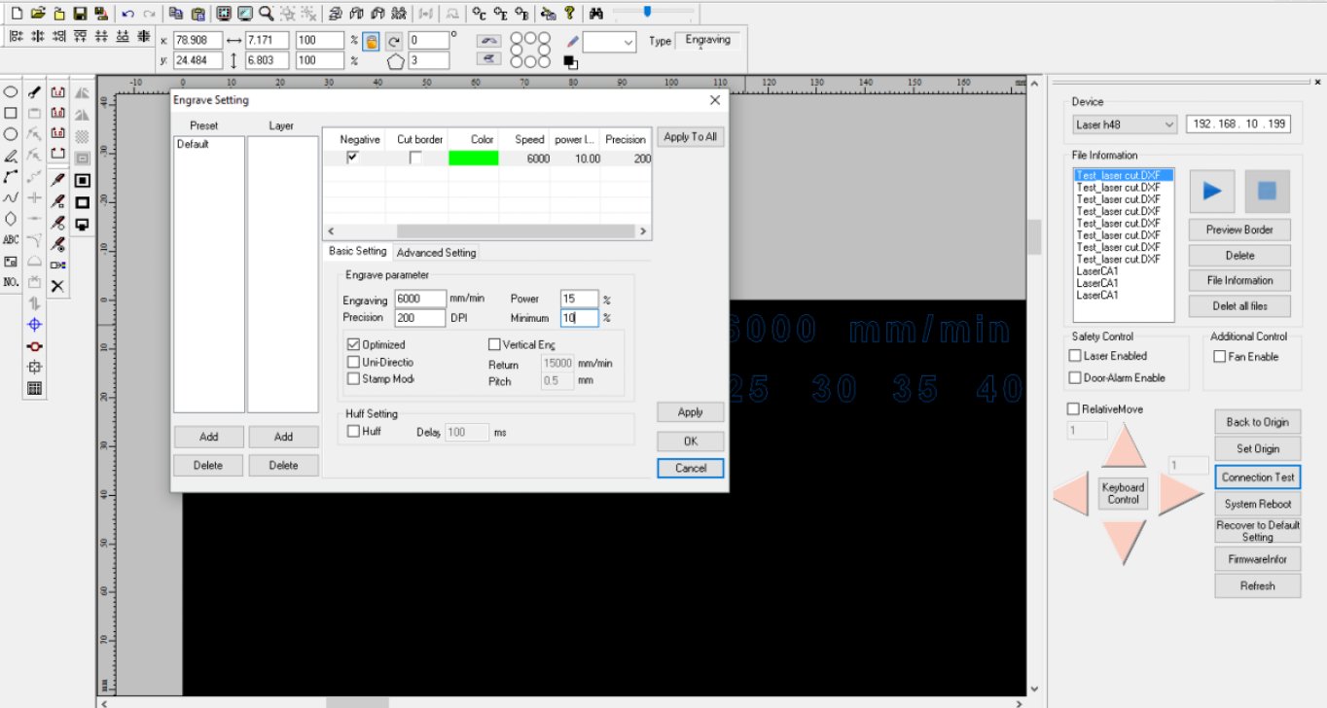Toggle the lock aspect ratio icon
The width and height of the screenshot is (1327, 708).
click(x=371, y=41)
